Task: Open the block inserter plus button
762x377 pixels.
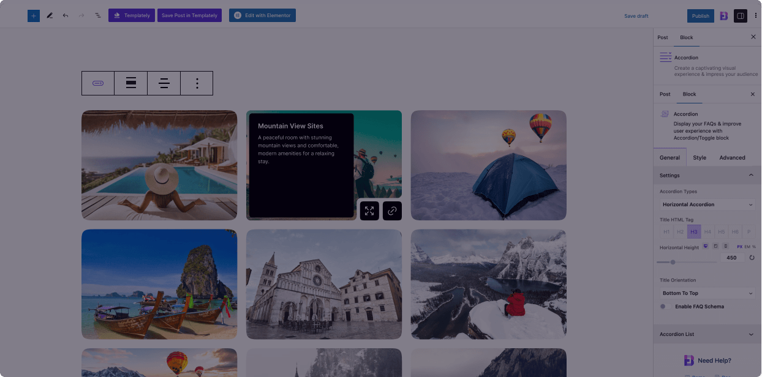Action: click(34, 15)
